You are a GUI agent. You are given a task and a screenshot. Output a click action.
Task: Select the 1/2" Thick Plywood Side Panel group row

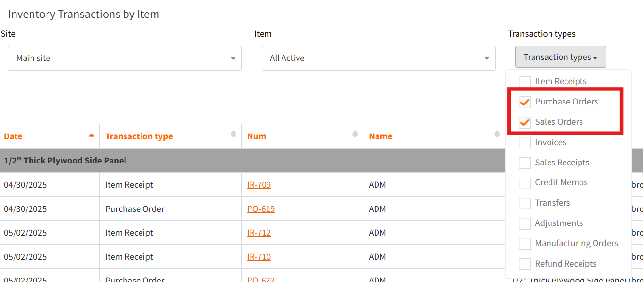(x=252, y=161)
